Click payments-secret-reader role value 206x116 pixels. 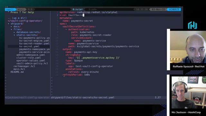click(x=96, y=35)
